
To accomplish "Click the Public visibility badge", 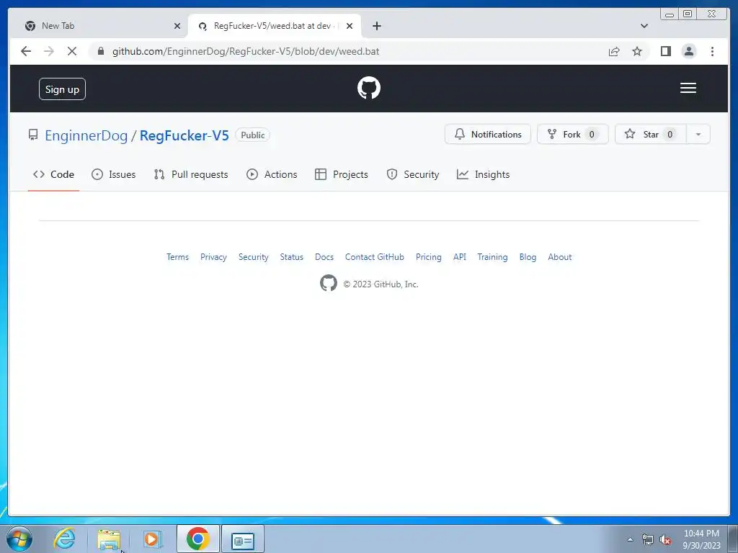I will (x=253, y=135).
